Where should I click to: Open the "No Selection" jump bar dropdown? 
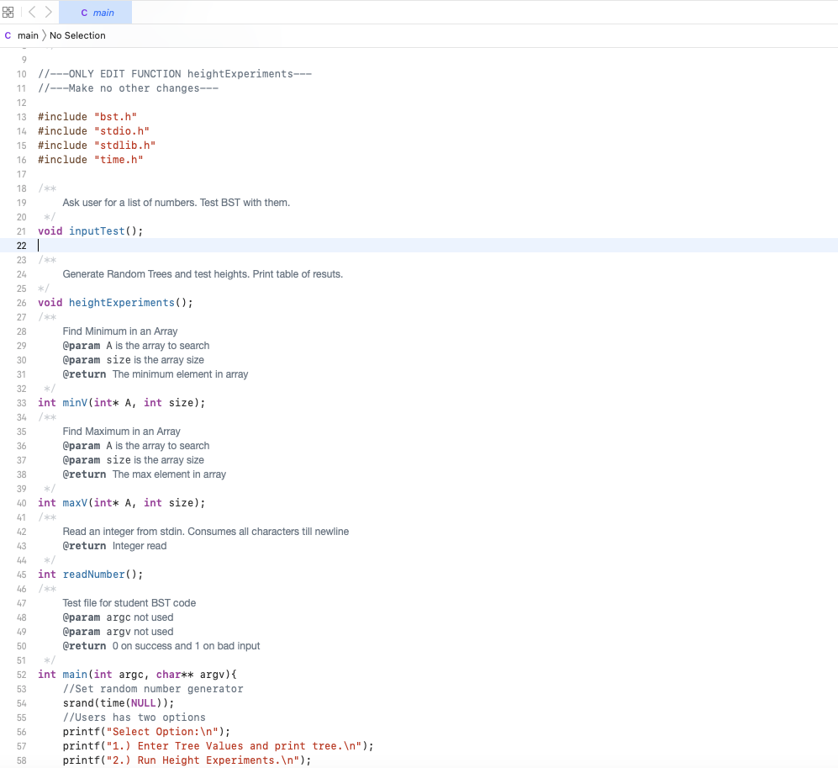pos(78,35)
